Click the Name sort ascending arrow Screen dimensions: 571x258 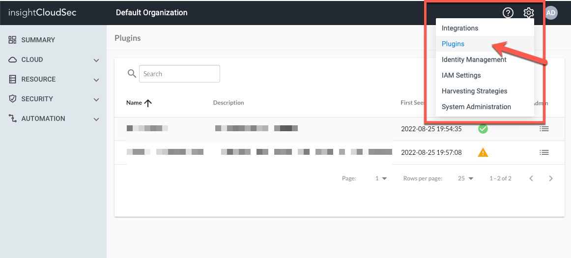pos(148,103)
